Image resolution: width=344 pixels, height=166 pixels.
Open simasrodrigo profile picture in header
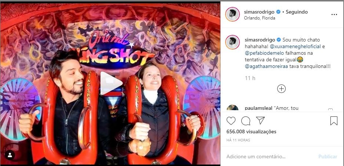pyautogui.click(x=233, y=14)
